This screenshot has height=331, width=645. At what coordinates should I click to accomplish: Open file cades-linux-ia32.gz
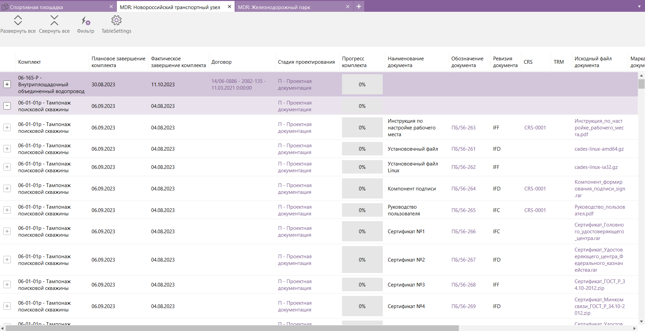click(596, 167)
